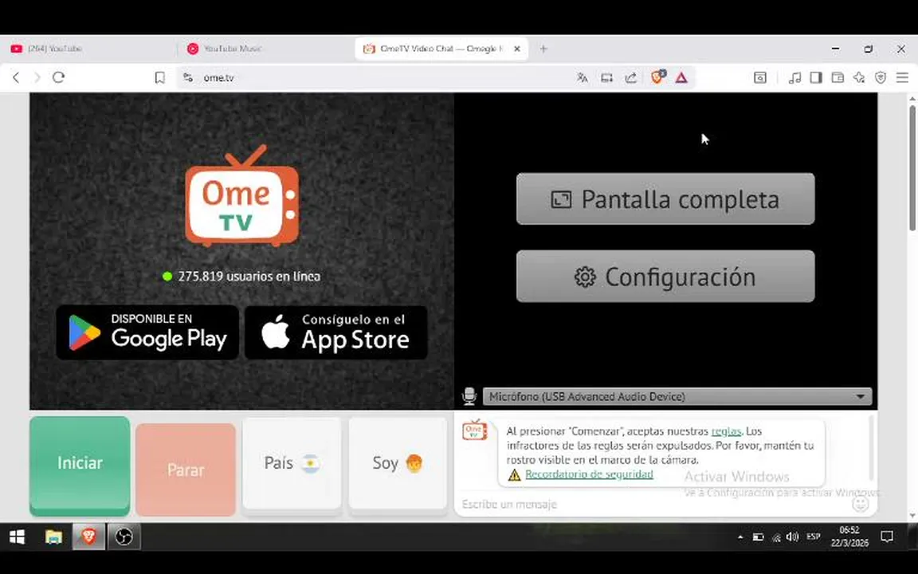This screenshot has width=918, height=574.
Task: Toggle the browser sidebar panel icon
Action: (815, 77)
